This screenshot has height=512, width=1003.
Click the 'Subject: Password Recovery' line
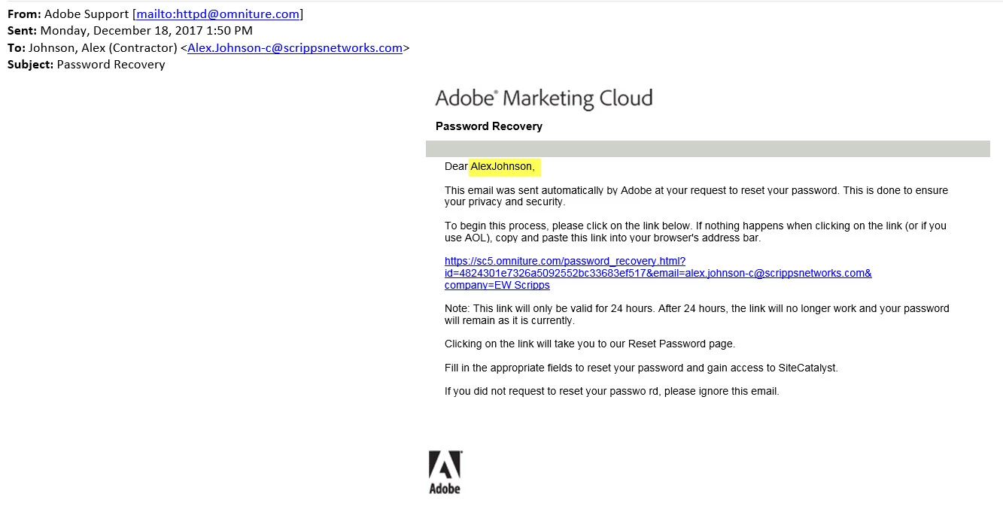point(87,64)
